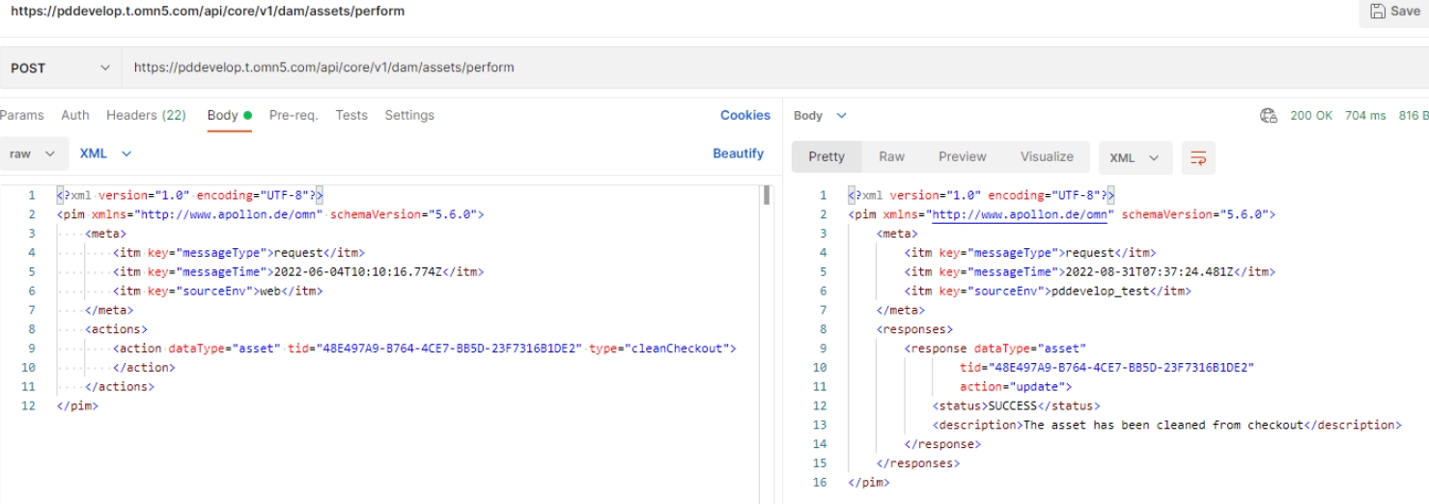The image size is (1429, 504).
Task: Open the request Settings tab
Action: click(409, 115)
